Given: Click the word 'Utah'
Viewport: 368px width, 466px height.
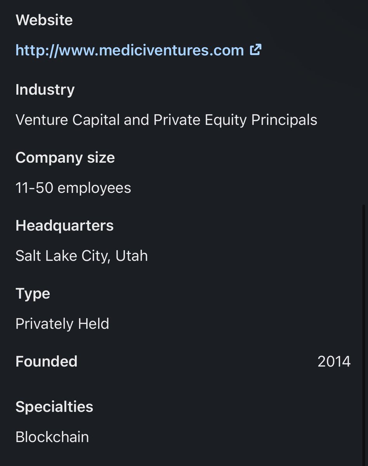Looking at the screenshot, I should [x=132, y=256].
